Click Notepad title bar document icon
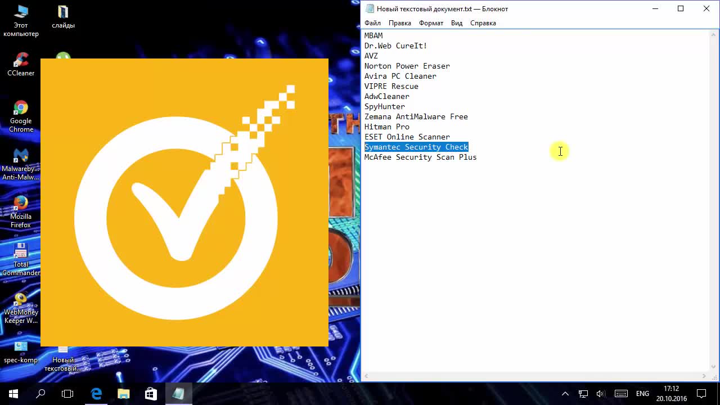The width and height of the screenshot is (720, 405). coord(369,8)
